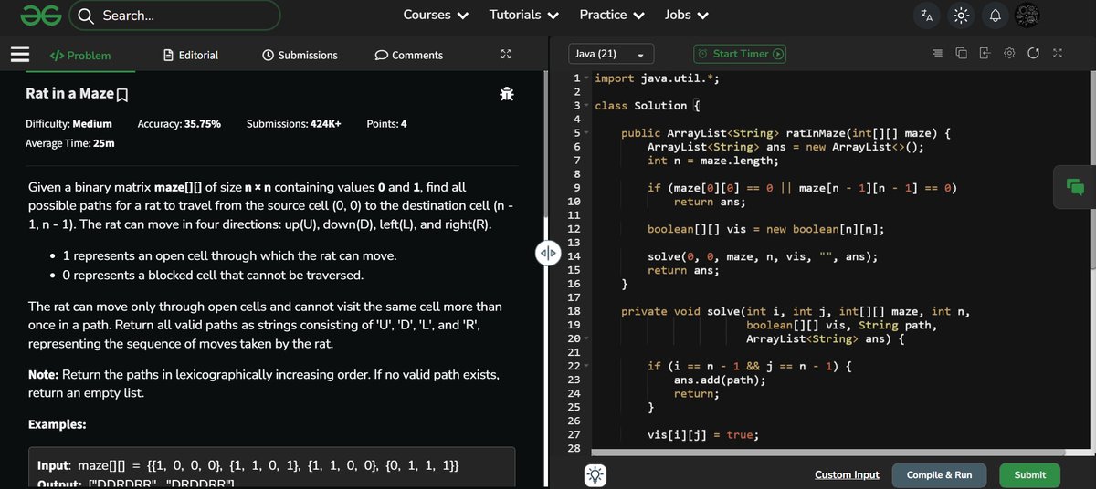This screenshot has width=1096, height=489.
Task: Expand the code editor to fullscreen
Action: 1058,54
